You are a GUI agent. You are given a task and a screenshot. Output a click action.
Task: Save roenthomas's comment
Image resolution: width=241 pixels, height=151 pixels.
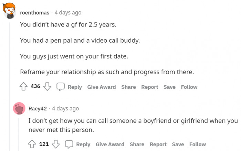click(169, 87)
